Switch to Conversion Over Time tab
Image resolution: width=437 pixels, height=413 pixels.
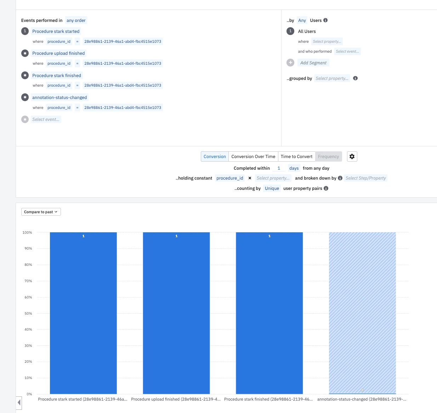tap(253, 157)
